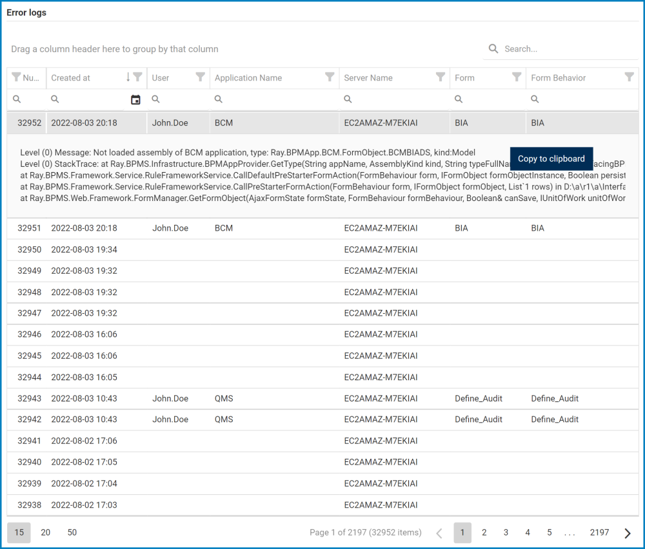This screenshot has width=645, height=549.
Task: Click the filter funnel on the User column
Action: click(x=199, y=78)
